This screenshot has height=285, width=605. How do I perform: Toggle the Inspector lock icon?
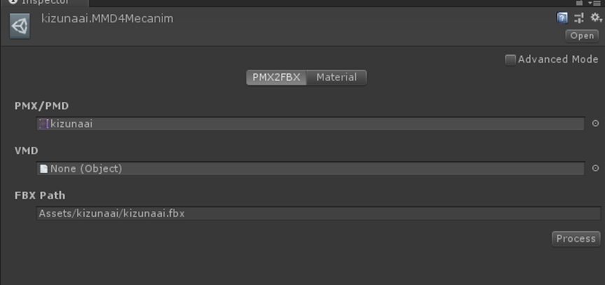[579, 3]
